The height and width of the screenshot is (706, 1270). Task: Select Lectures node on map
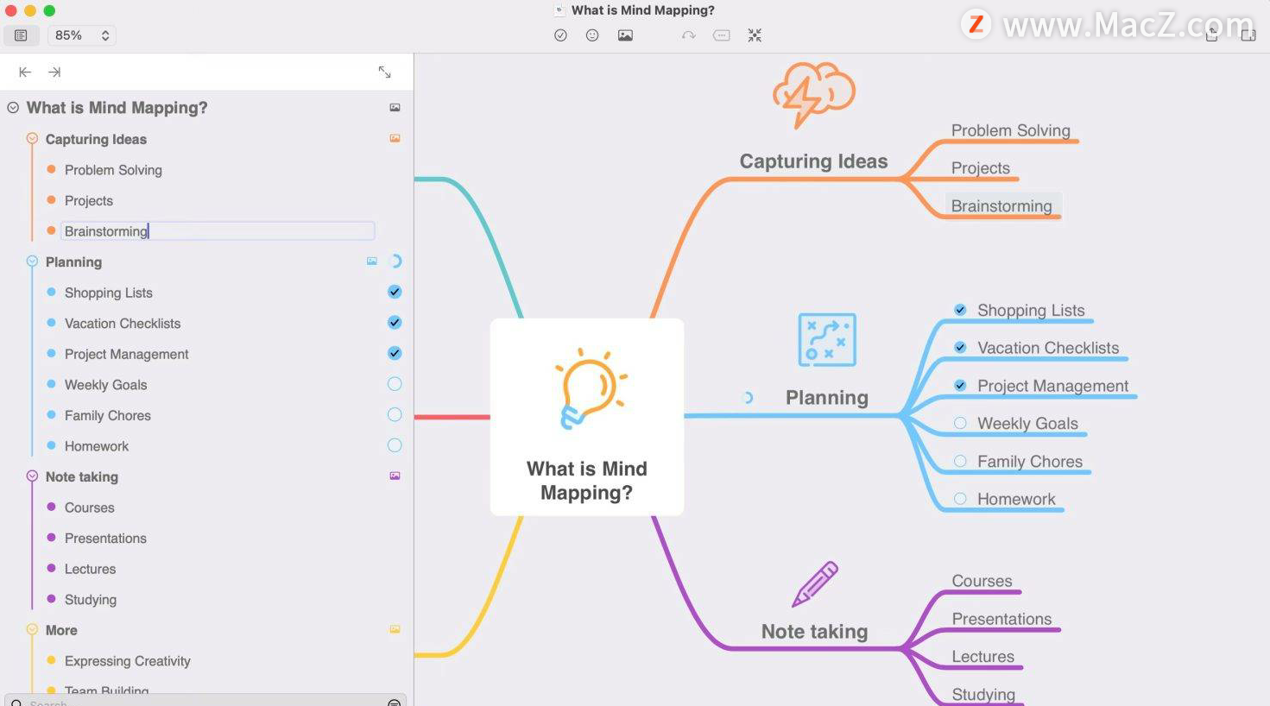point(983,657)
